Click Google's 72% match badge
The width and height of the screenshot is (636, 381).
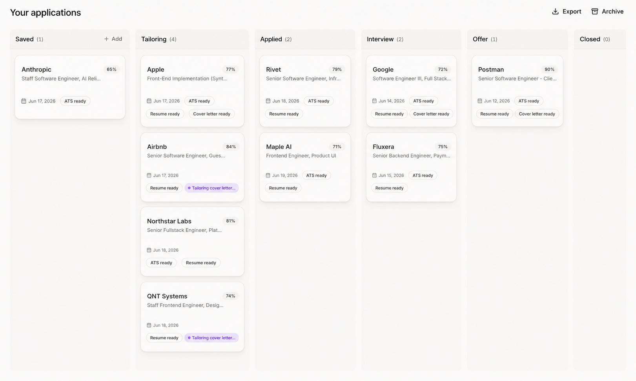tap(443, 70)
